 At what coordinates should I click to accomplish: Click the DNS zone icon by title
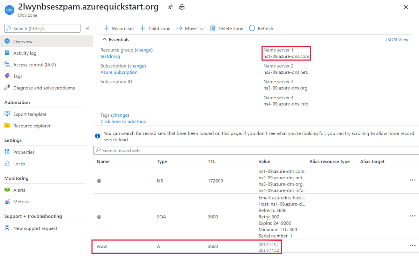9,9
